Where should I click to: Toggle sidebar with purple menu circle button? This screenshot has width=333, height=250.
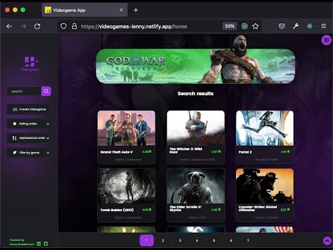[326, 40]
